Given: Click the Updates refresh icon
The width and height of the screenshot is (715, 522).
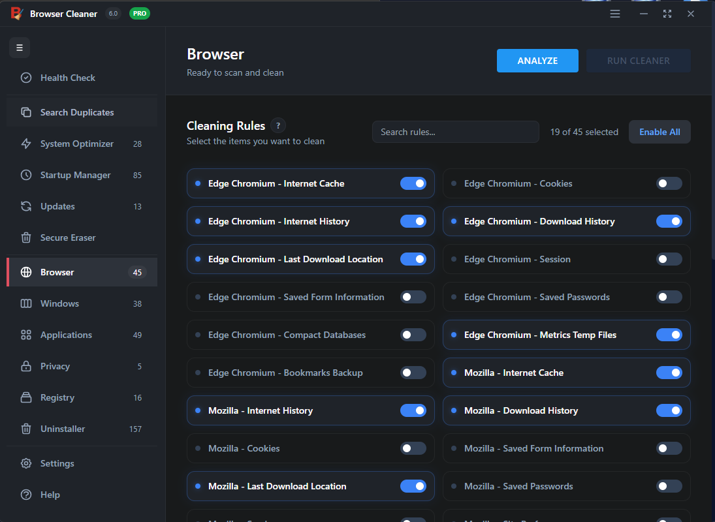Looking at the screenshot, I should tap(26, 206).
